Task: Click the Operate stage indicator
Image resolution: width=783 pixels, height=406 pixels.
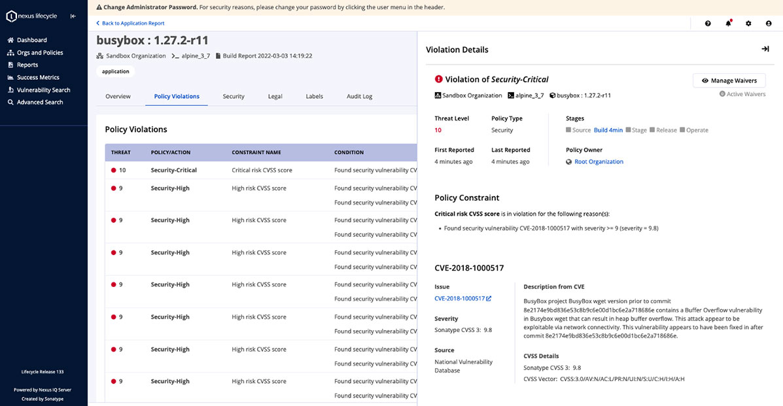Action: coord(694,130)
